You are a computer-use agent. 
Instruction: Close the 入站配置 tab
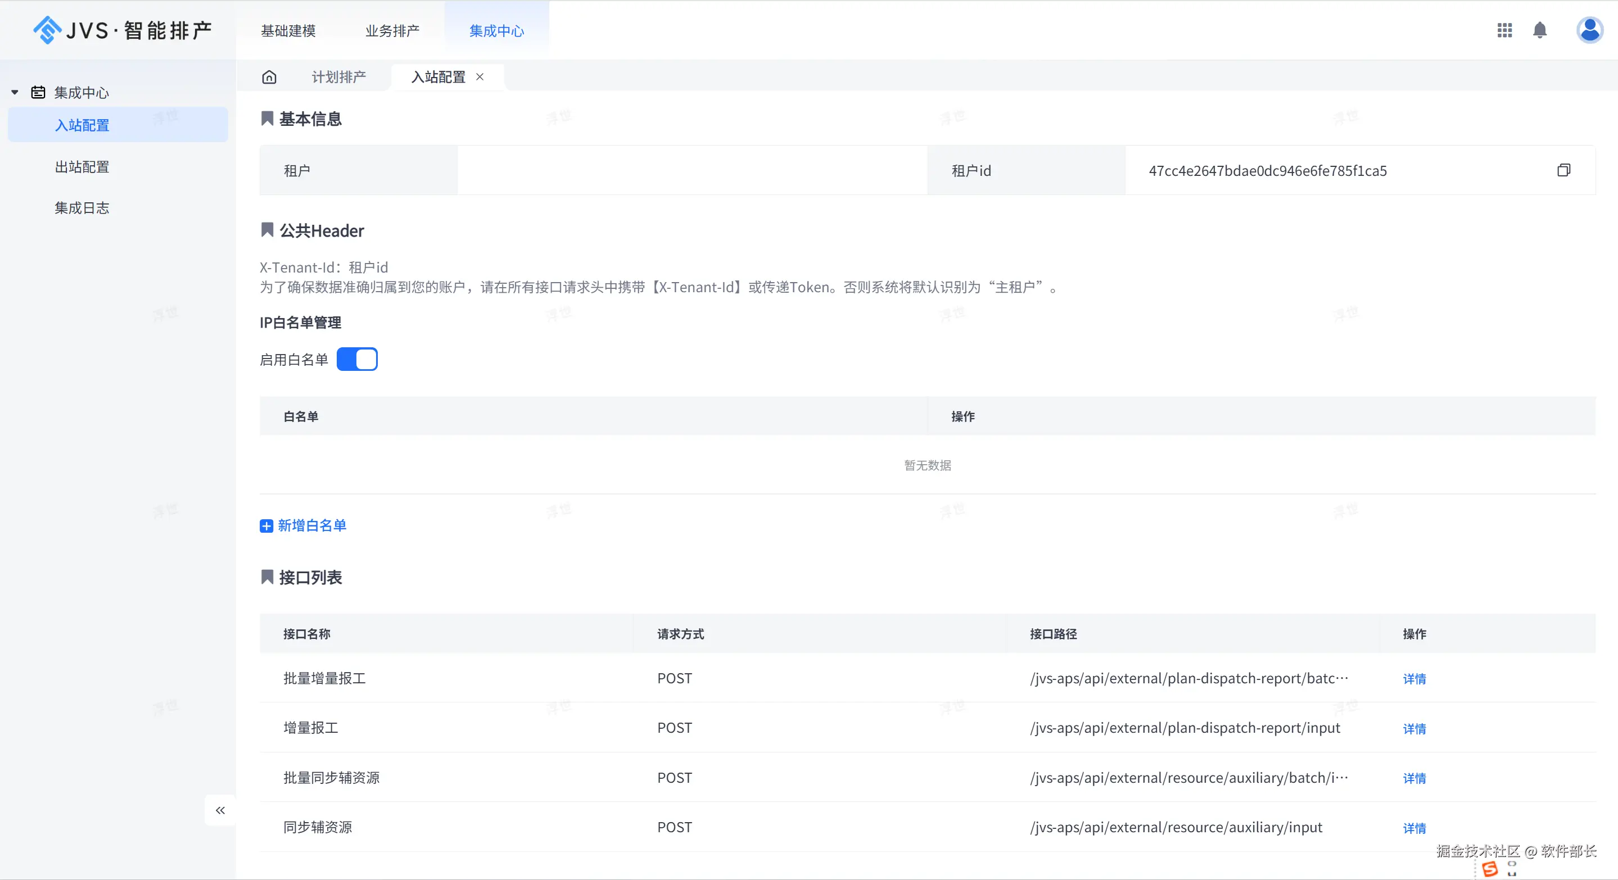(480, 76)
